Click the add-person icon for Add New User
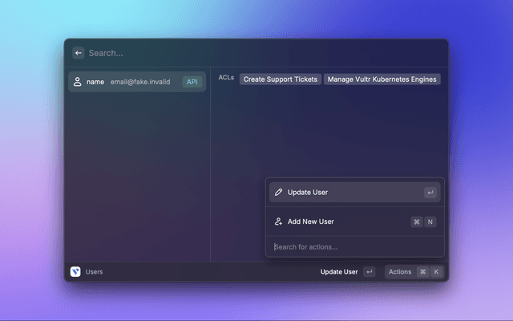The width and height of the screenshot is (513, 321). click(278, 221)
